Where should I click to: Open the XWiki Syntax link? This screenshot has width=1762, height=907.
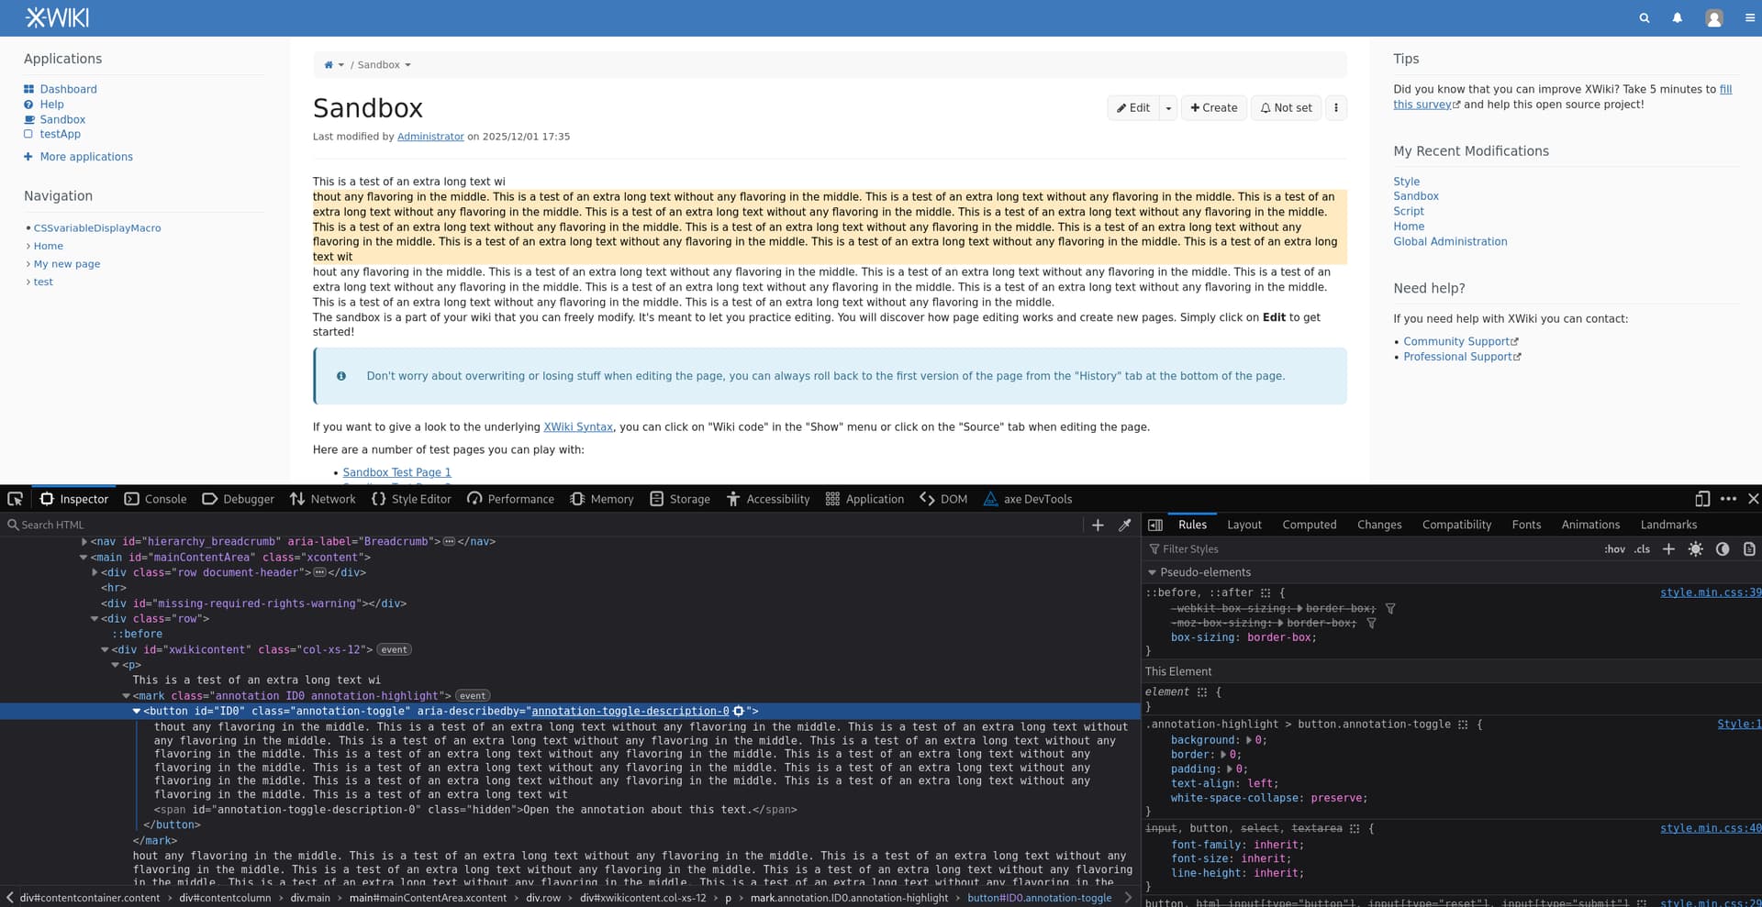point(577,427)
